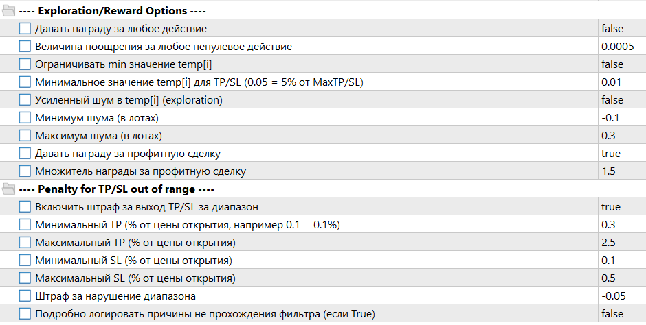The image size is (646, 325).
Task: Toggle checkbox beside Усиленный шум в temp[i]
Action: [x=25, y=100]
